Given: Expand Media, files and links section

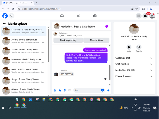Looking at the screenshot, I should pyautogui.click(x=134, y=70).
